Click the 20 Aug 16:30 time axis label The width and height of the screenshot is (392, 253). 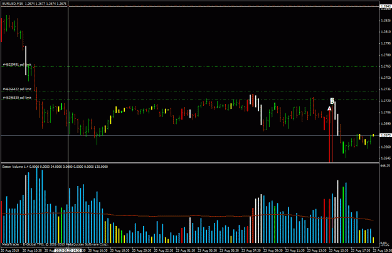point(98,250)
